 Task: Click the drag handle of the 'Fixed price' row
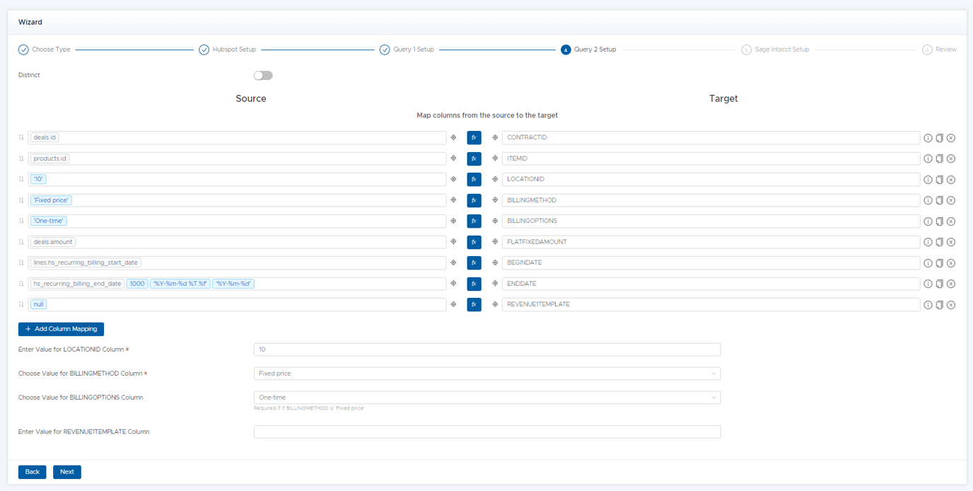click(x=21, y=200)
